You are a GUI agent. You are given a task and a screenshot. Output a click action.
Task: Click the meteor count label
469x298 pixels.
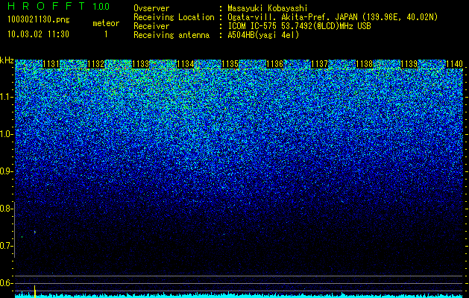tap(106, 23)
